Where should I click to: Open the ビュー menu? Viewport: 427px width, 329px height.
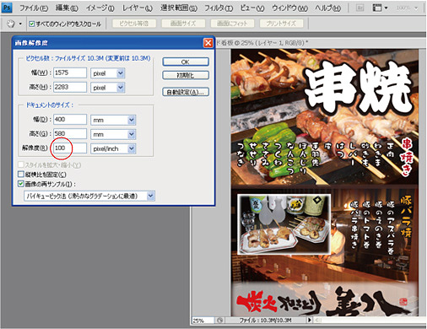(x=252, y=8)
